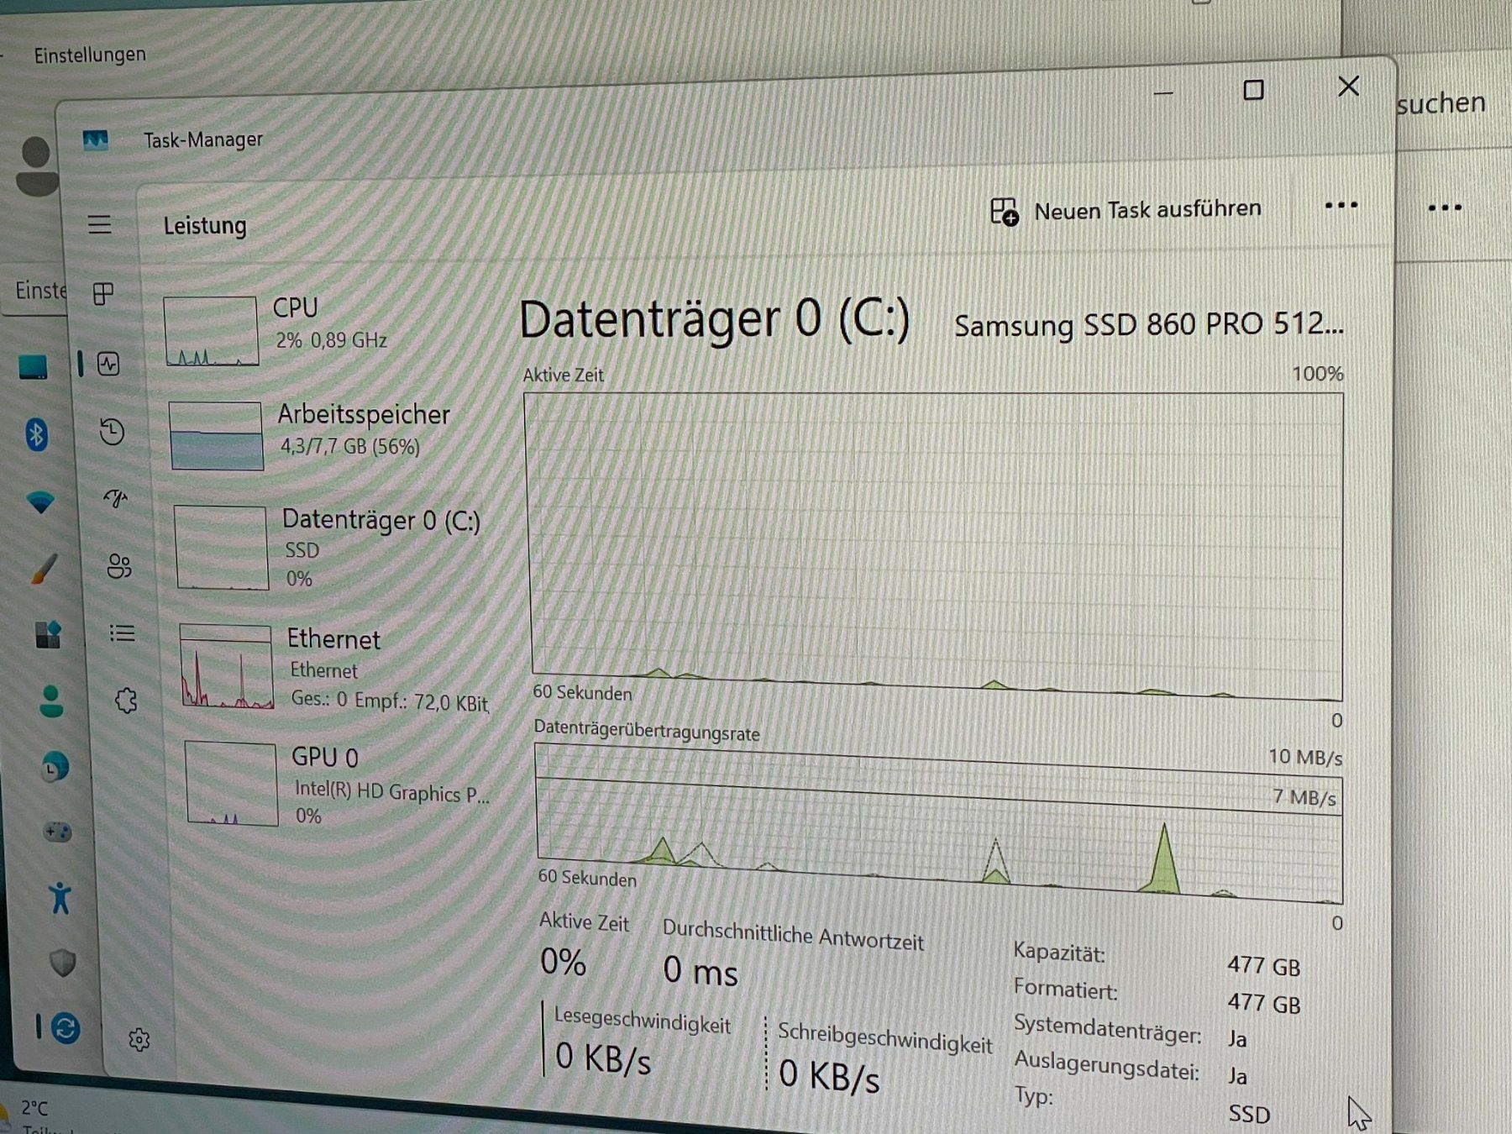
Task: Open the Details list page icon
Action: tap(123, 633)
